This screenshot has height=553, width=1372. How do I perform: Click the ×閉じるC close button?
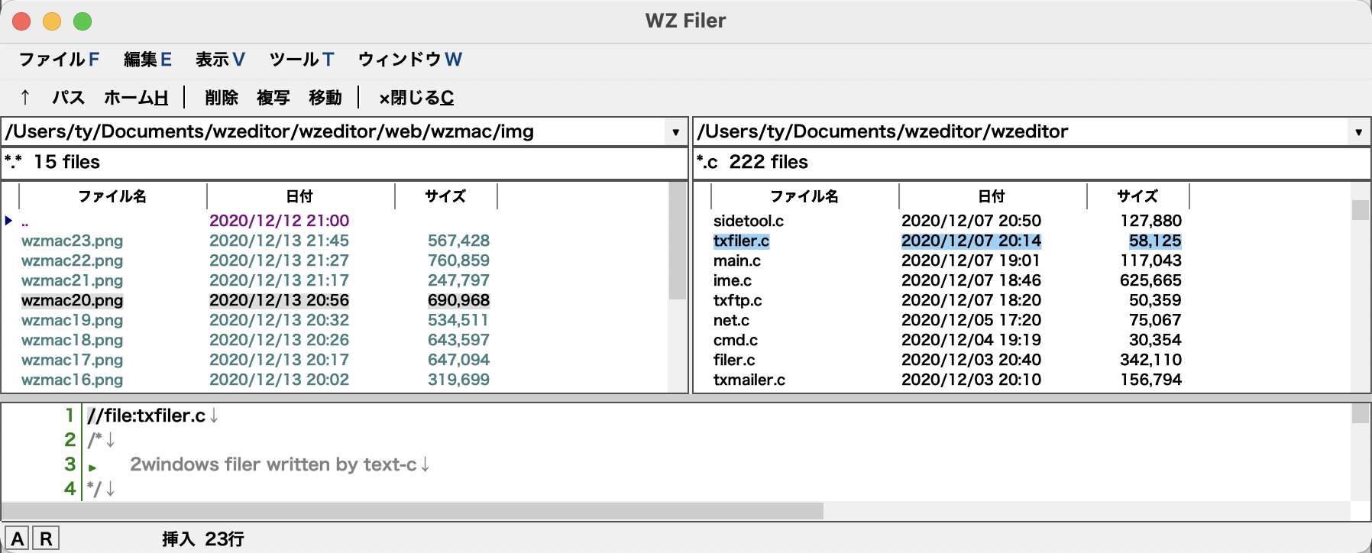(416, 98)
